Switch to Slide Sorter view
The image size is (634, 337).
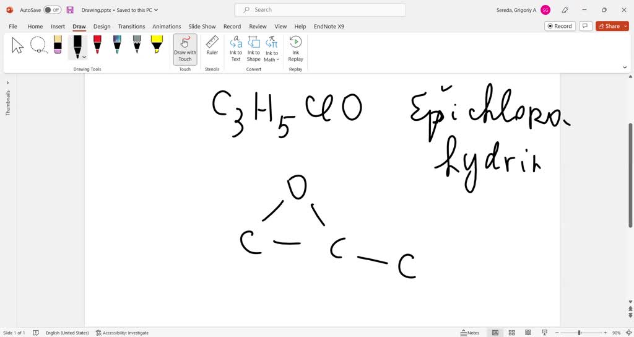(x=511, y=333)
